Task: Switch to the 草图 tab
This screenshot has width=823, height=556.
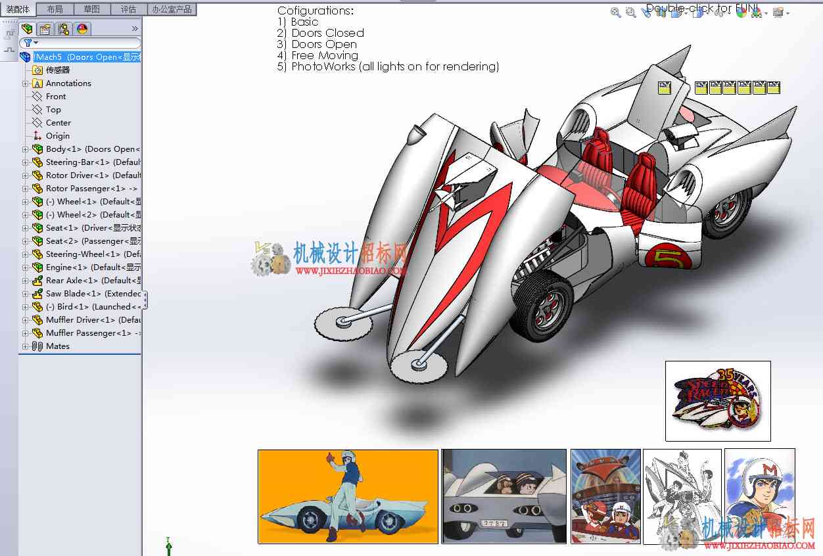Action: 92,9
